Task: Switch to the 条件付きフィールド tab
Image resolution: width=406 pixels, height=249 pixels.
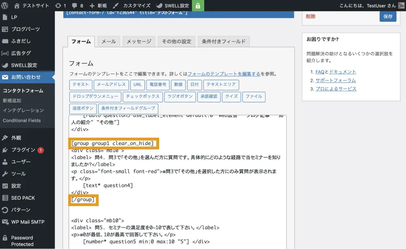Action: pos(224,42)
